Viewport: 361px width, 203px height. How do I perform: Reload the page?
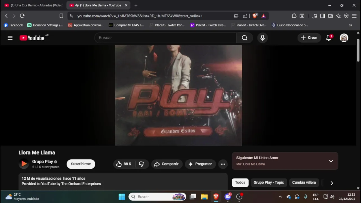[22, 16]
